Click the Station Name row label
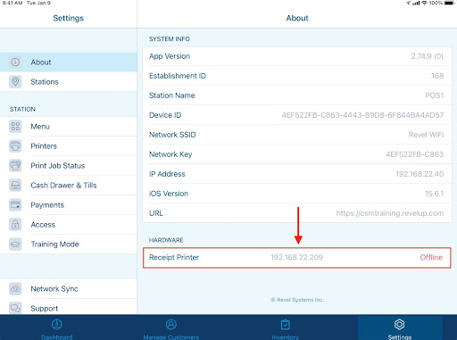Screen dimensions: 457x340 pos(172,95)
